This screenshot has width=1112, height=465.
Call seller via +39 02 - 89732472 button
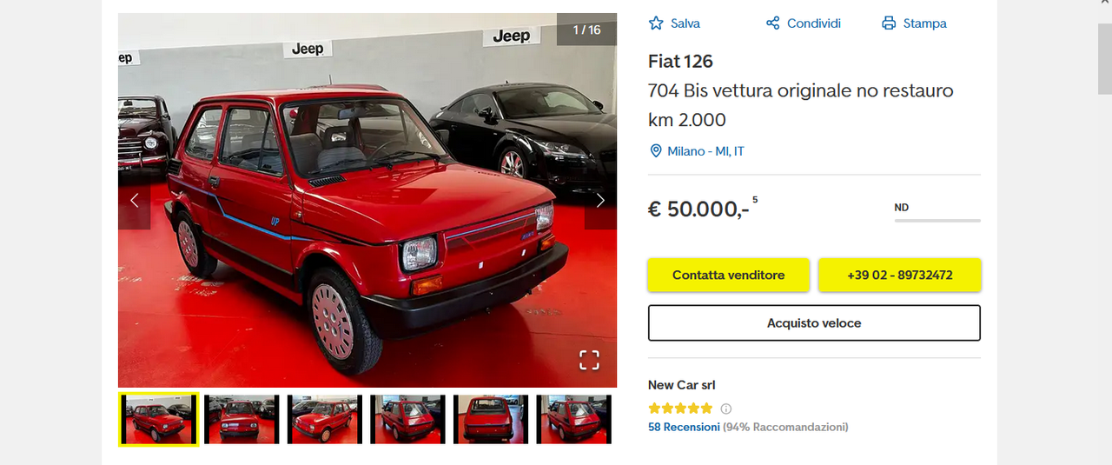pos(899,275)
